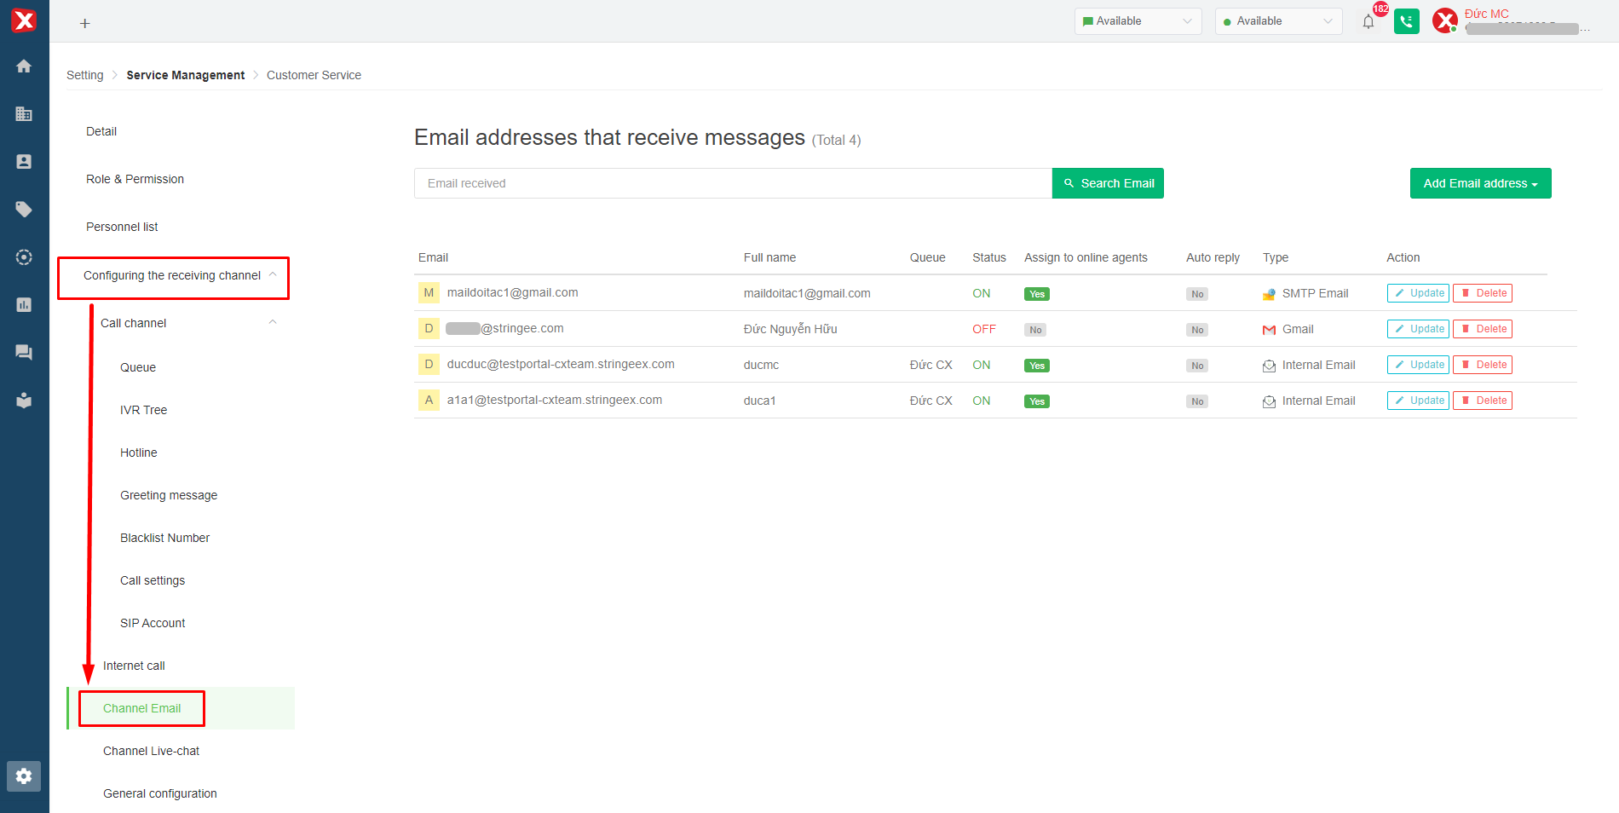Viewport: 1619px width, 813px height.
Task: Open Channel Live-chat menu item
Action: tap(151, 751)
